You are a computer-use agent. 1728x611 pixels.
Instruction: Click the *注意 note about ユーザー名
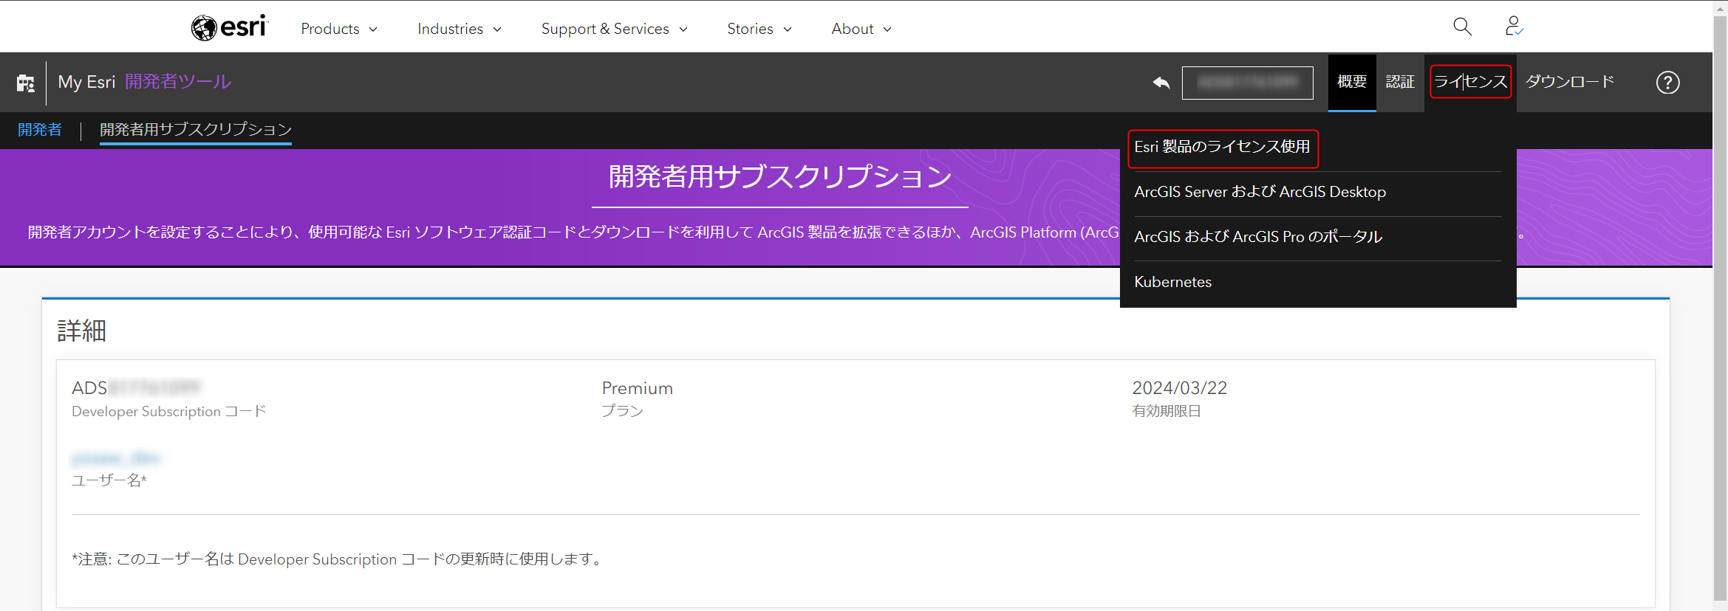[x=339, y=559]
